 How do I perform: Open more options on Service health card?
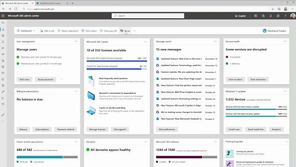[285, 41]
